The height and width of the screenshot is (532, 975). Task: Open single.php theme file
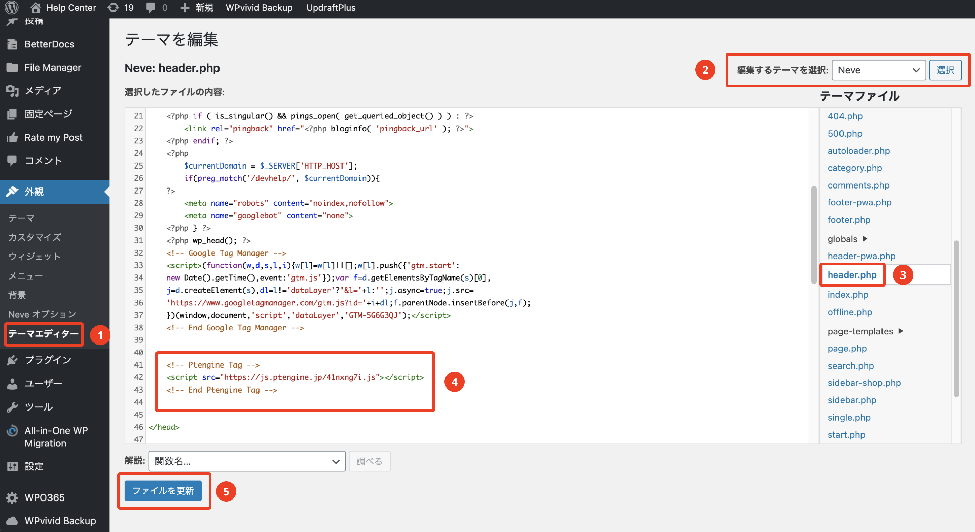pos(849,417)
